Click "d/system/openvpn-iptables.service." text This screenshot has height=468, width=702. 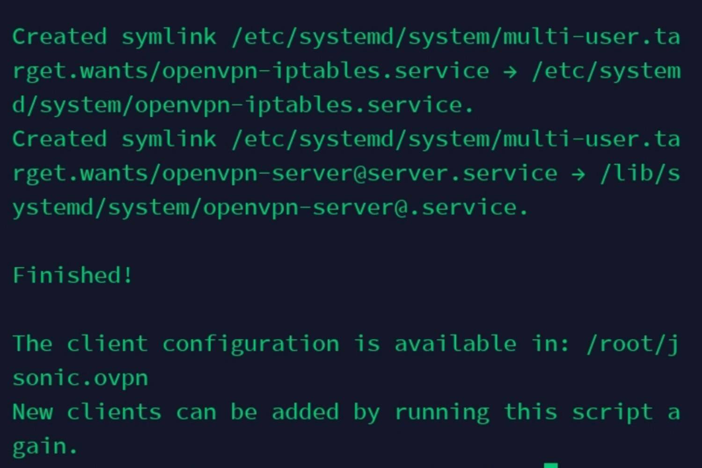[x=243, y=105]
